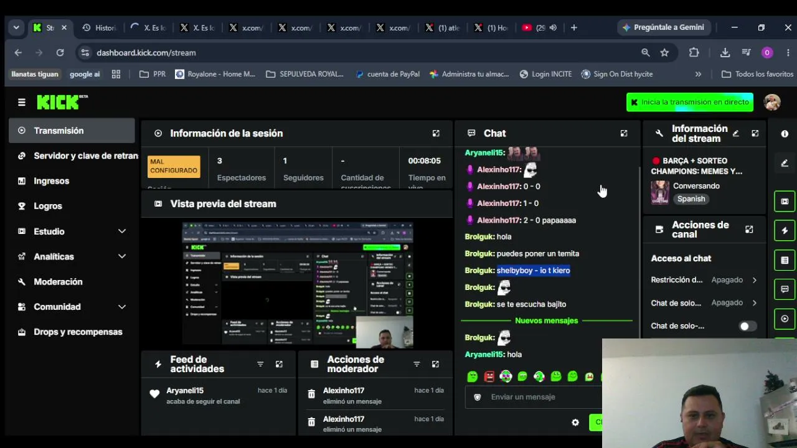Pop out the Chat panel
This screenshot has height=448, width=797.
pyautogui.click(x=624, y=133)
